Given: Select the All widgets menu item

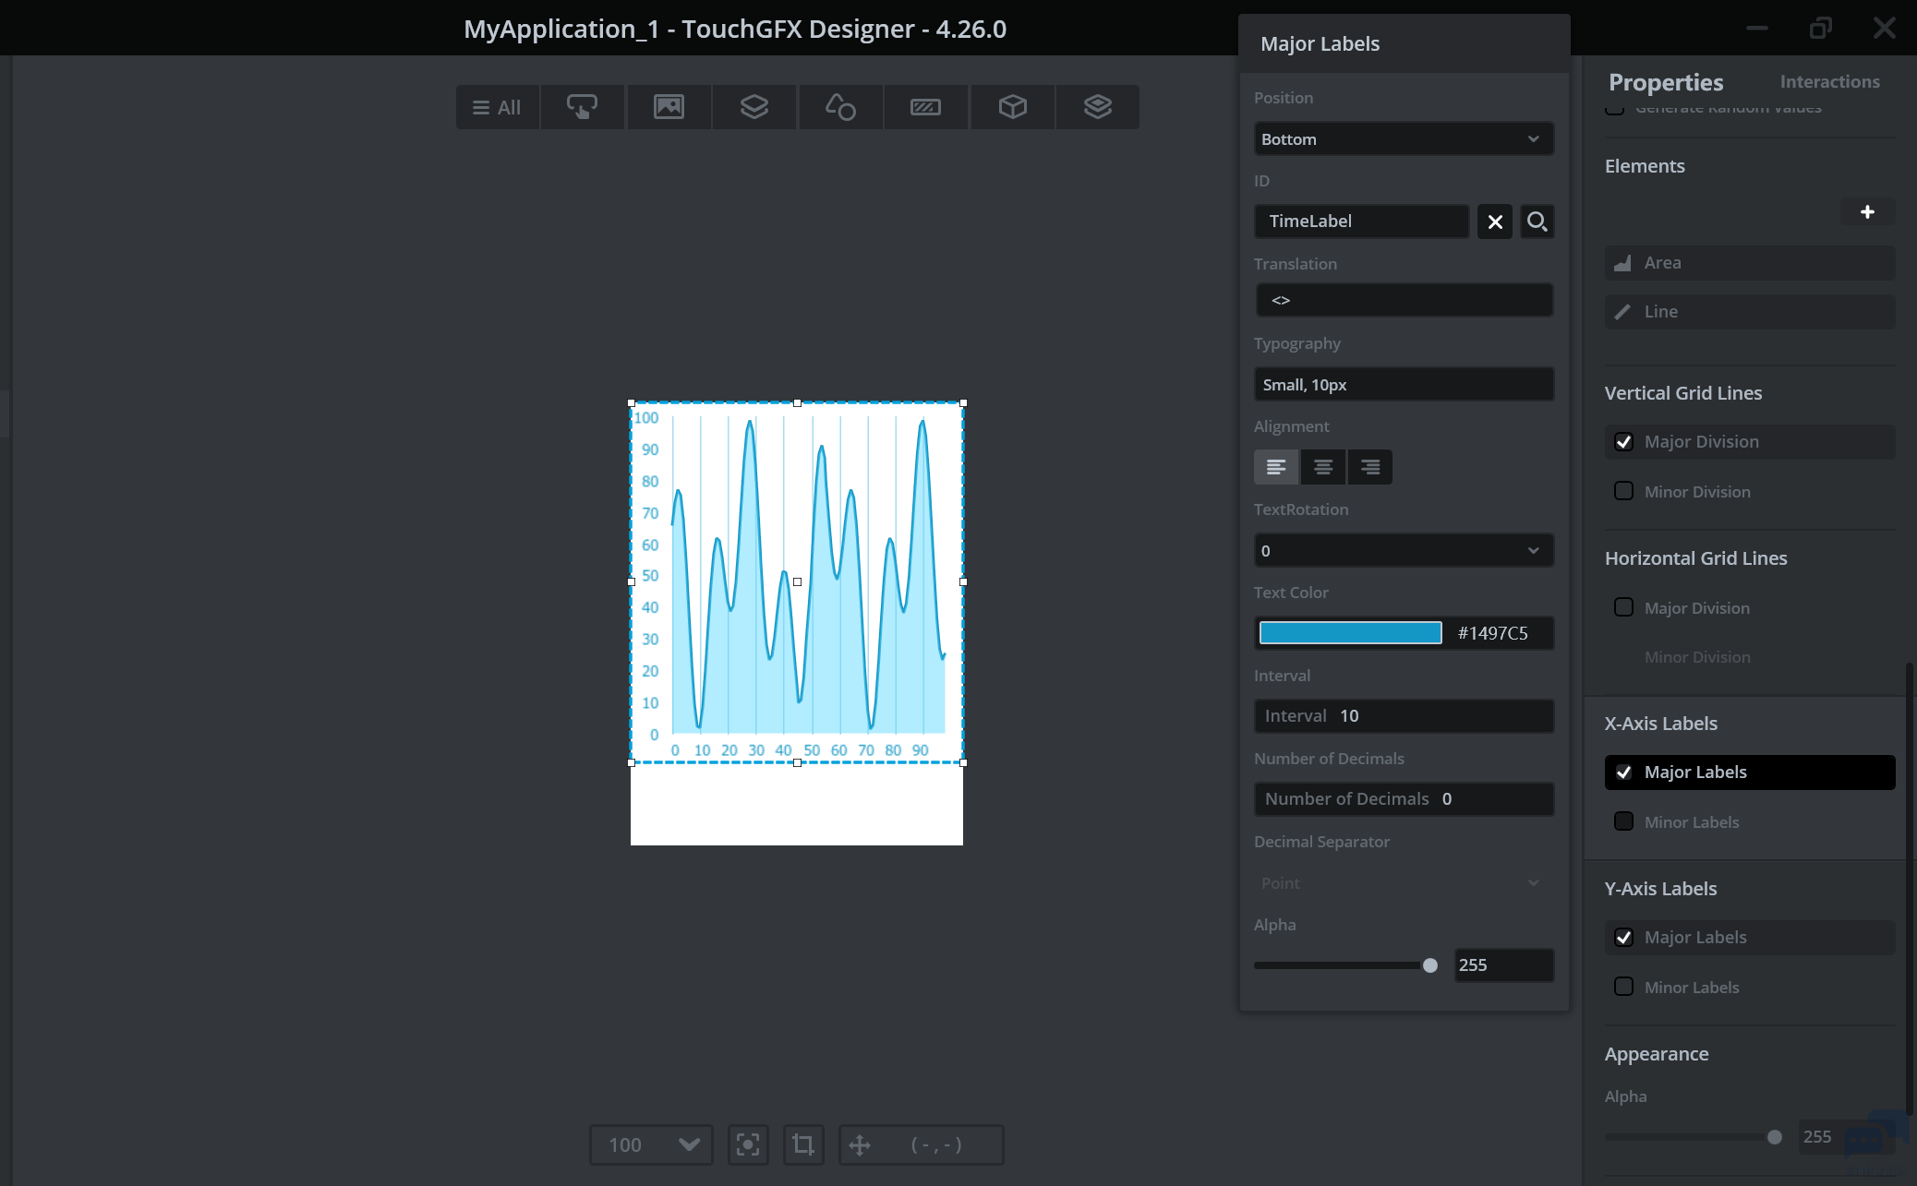Looking at the screenshot, I should [497, 107].
